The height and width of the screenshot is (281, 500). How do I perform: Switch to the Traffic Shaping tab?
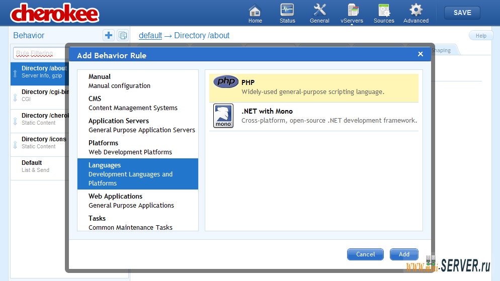coord(444,50)
